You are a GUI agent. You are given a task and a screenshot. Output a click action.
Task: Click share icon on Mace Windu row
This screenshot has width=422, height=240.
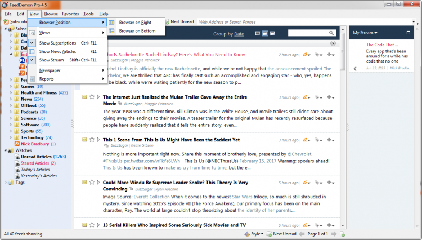click(x=306, y=183)
